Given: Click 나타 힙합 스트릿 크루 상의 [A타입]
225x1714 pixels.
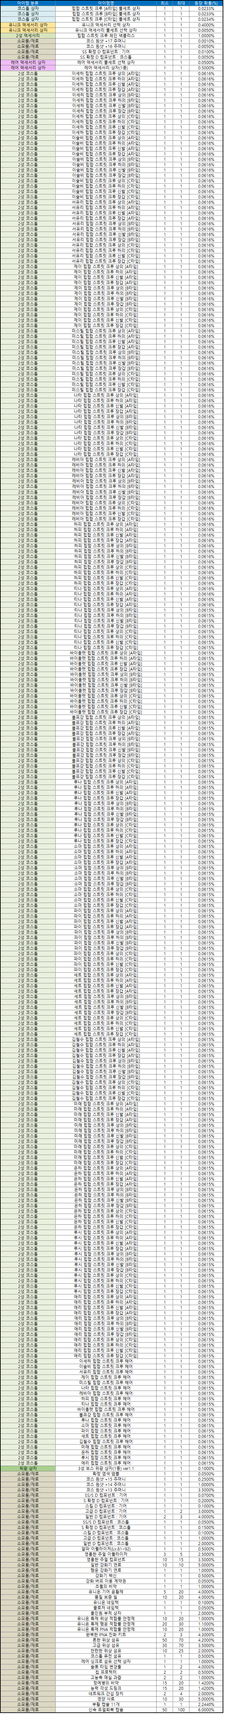Looking at the screenshot, I should 107,395.
